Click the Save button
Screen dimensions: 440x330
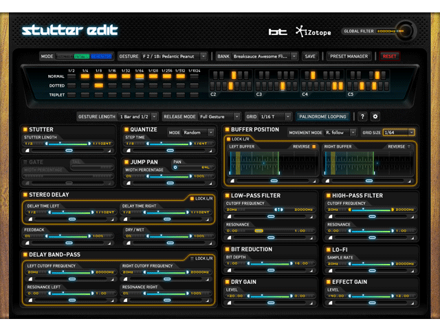[x=310, y=56]
